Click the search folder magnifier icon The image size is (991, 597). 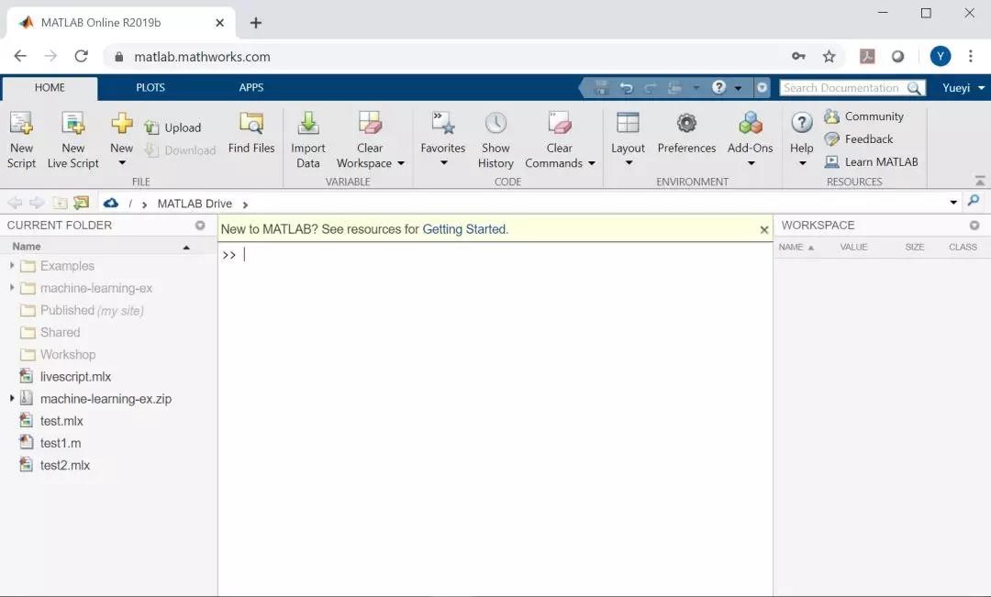(974, 202)
